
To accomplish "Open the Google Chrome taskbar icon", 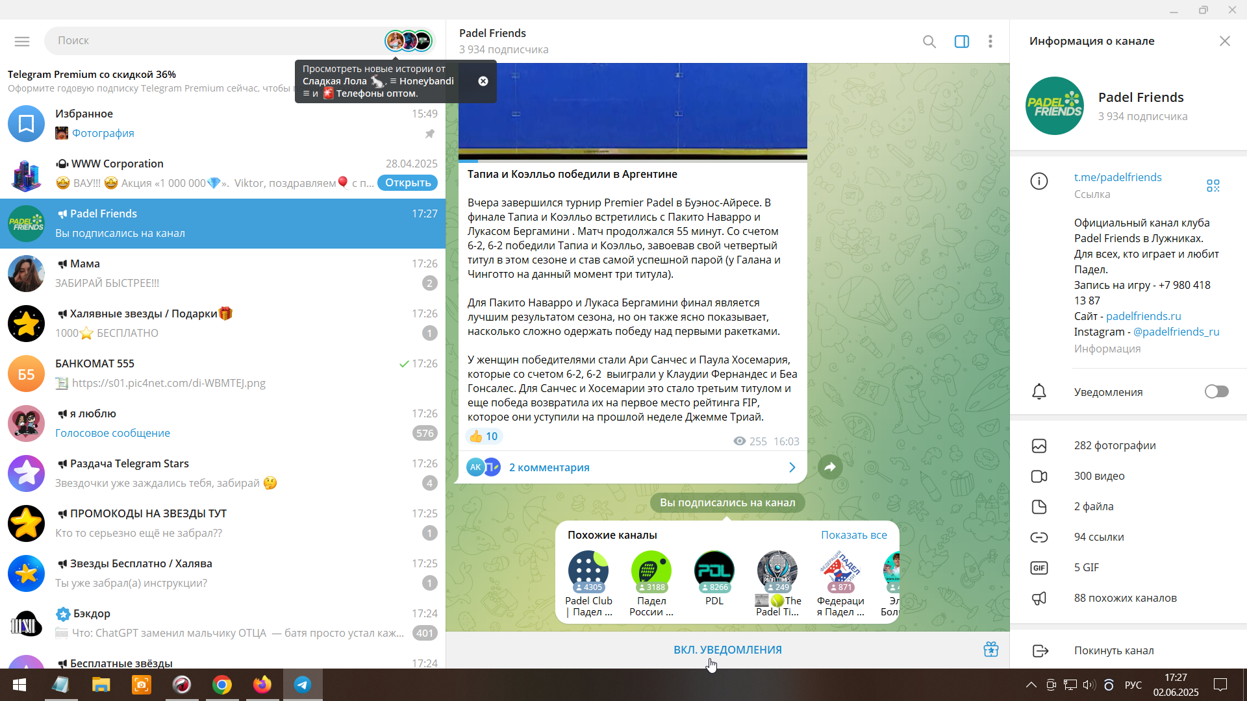I will [222, 685].
